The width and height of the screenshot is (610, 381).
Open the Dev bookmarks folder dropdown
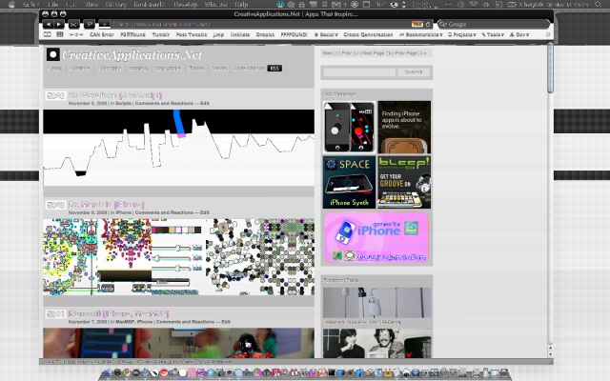[519, 34]
